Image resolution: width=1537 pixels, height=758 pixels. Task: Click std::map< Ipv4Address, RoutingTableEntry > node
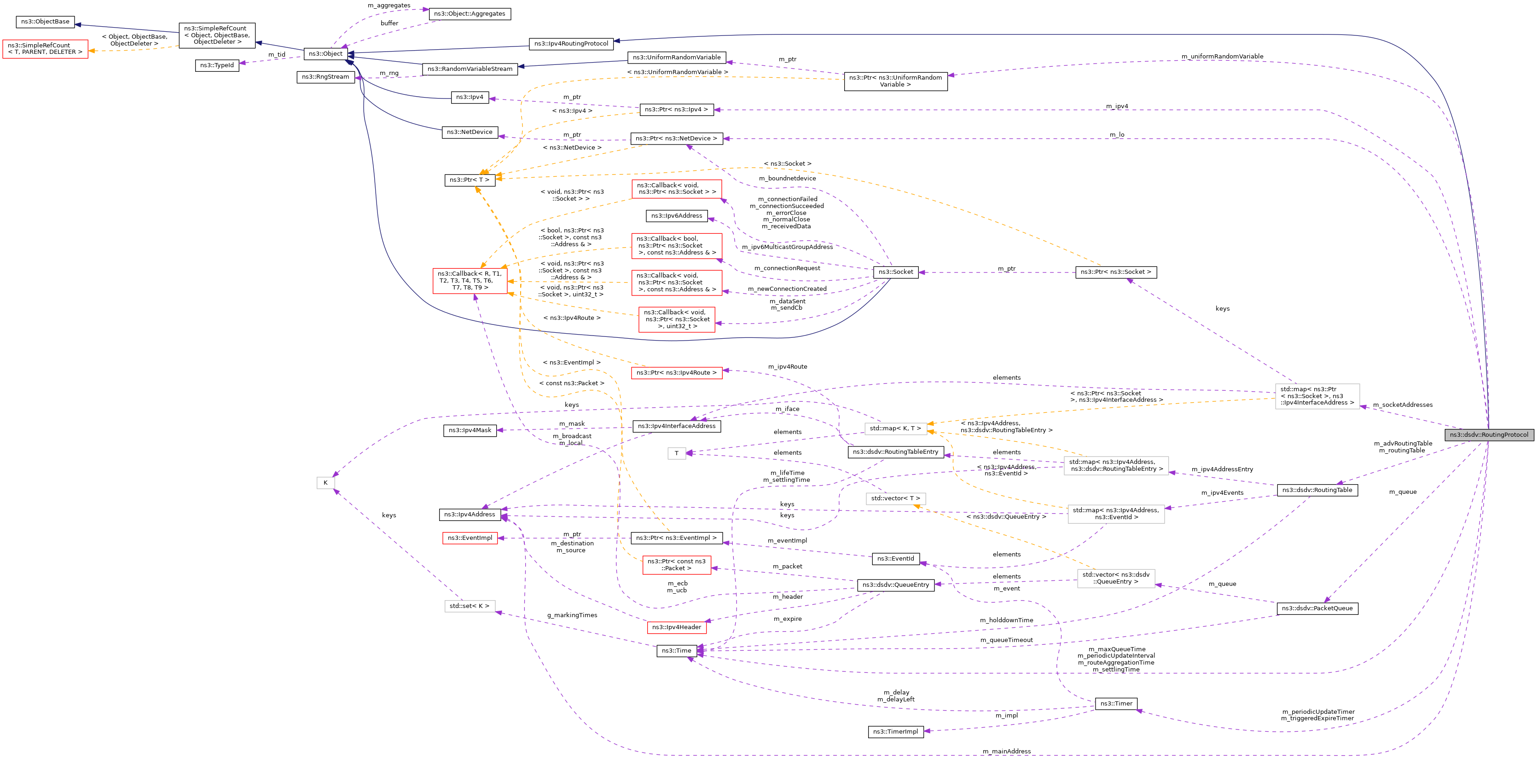pos(1116,465)
